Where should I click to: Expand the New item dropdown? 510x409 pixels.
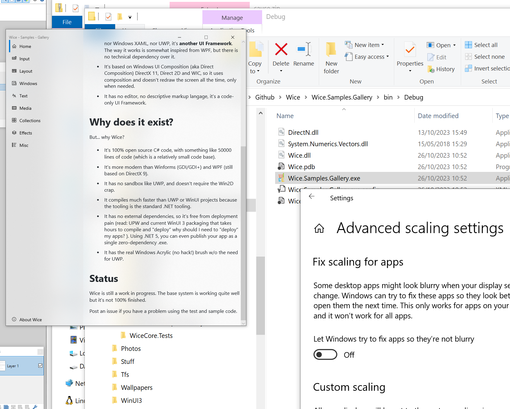tap(383, 45)
